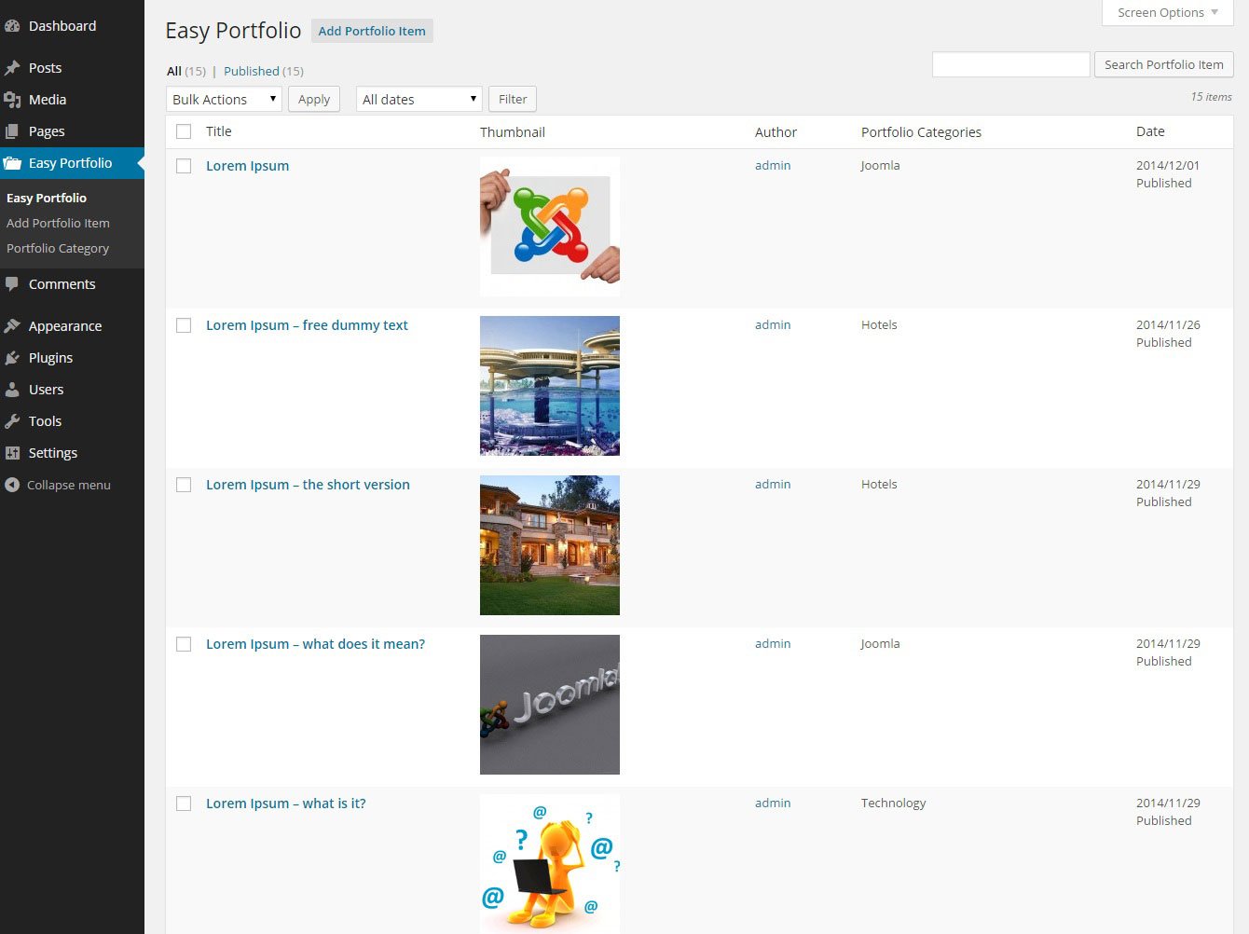Open 'Lorem Ipsum – the short version' link
Screen dimensions: 1249x934
(308, 485)
